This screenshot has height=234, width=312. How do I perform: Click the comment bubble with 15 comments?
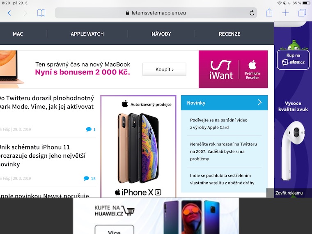coord(89,178)
